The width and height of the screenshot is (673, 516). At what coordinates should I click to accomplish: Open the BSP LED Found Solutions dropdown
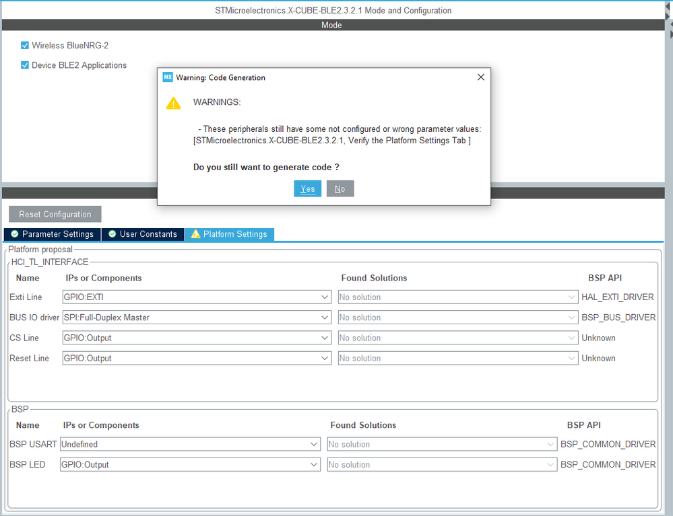[442, 465]
